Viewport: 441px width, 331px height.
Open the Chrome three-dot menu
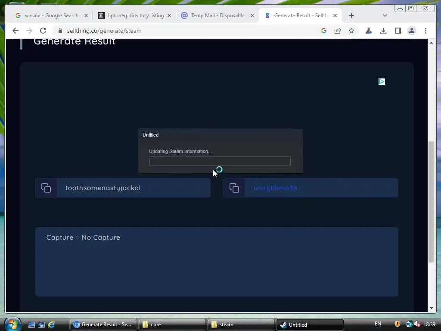425,31
